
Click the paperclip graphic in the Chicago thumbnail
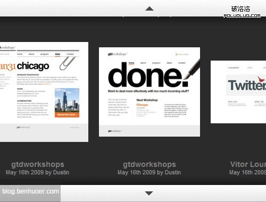[x=68, y=63]
